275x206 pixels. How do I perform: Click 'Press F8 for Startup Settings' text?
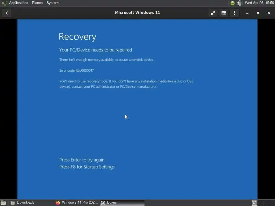click(x=87, y=167)
